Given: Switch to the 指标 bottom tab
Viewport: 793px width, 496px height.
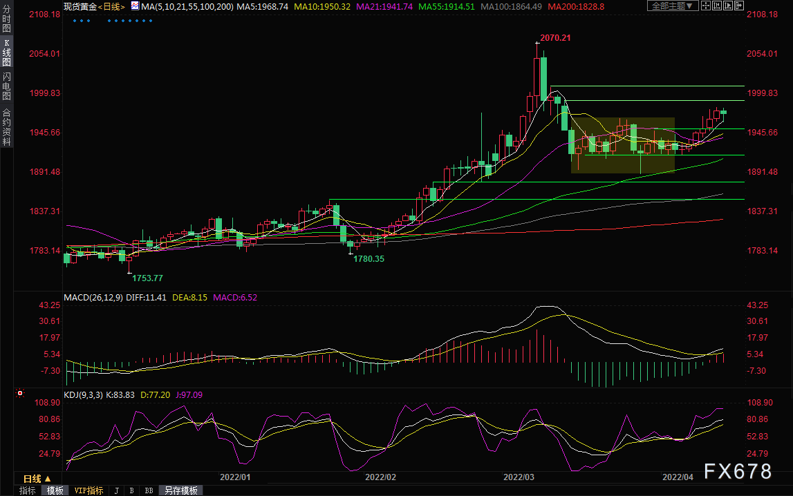Looking at the screenshot, I should pyautogui.click(x=28, y=490).
